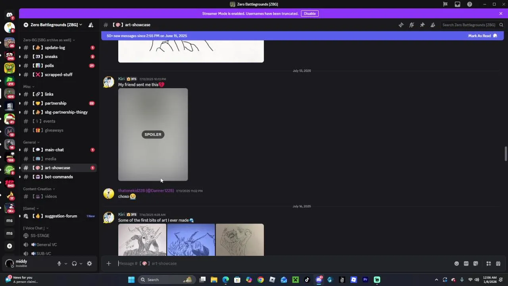Open the suggestion-forum channel
This screenshot has width=508, height=286.
pos(58,216)
